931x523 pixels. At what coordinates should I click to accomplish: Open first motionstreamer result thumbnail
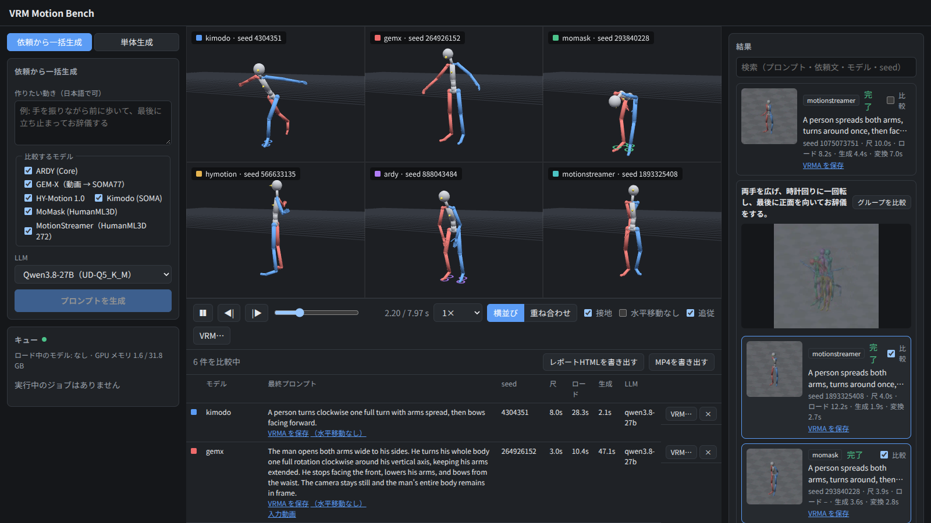pos(769,116)
